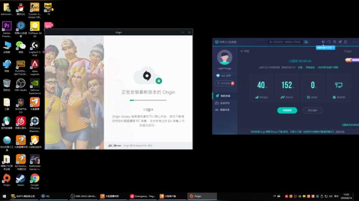Viewport: 359px width, 201px height.
Task: Open the CPUCores Maximizer desktop icon
Action: click(x=35, y=124)
